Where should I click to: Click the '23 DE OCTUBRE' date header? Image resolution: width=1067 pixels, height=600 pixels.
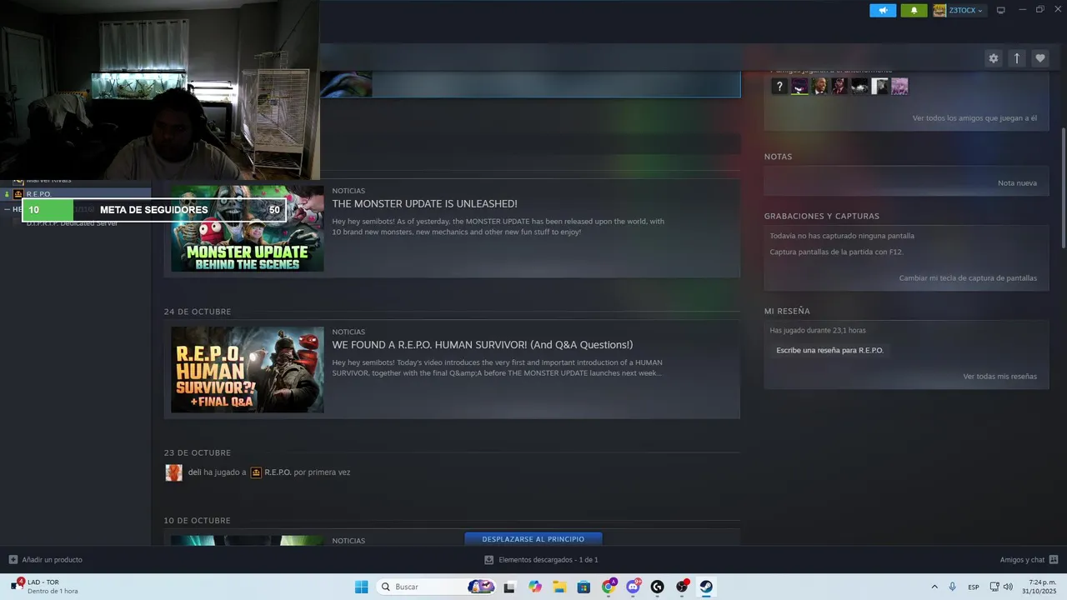click(198, 452)
